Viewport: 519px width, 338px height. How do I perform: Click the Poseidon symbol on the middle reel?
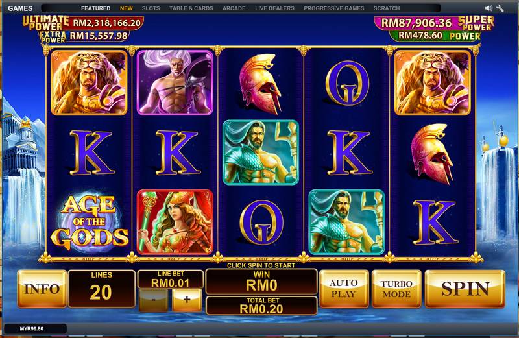pyautogui.click(x=261, y=152)
